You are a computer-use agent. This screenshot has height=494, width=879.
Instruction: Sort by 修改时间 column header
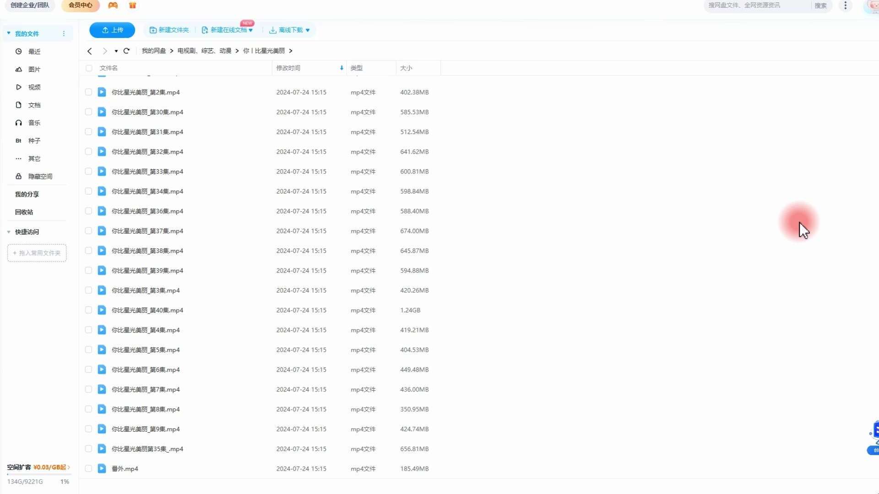click(x=288, y=68)
